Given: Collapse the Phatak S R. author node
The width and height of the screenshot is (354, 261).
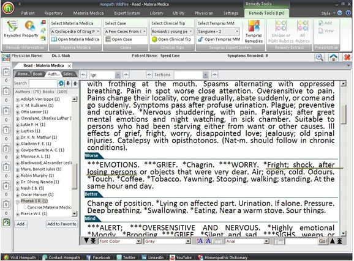Looking at the screenshot, I should [18, 201].
